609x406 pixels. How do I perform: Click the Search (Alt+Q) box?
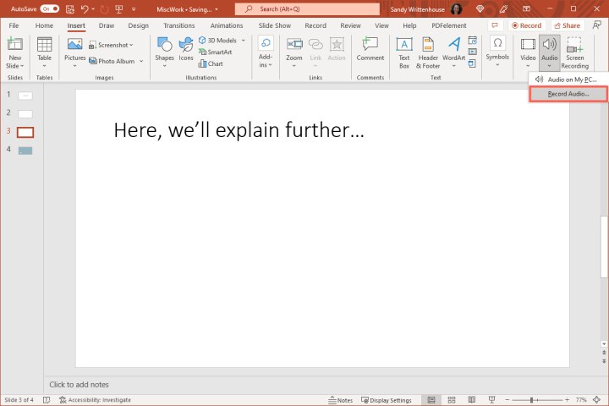click(307, 9)
